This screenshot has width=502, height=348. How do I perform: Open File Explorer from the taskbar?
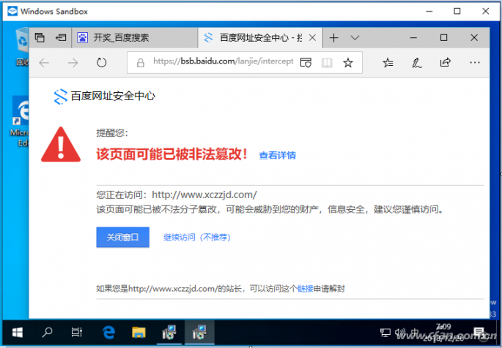coord(139,333)
